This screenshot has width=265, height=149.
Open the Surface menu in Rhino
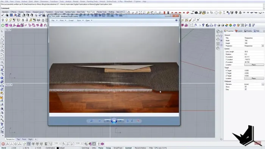[x=24, y=2]
